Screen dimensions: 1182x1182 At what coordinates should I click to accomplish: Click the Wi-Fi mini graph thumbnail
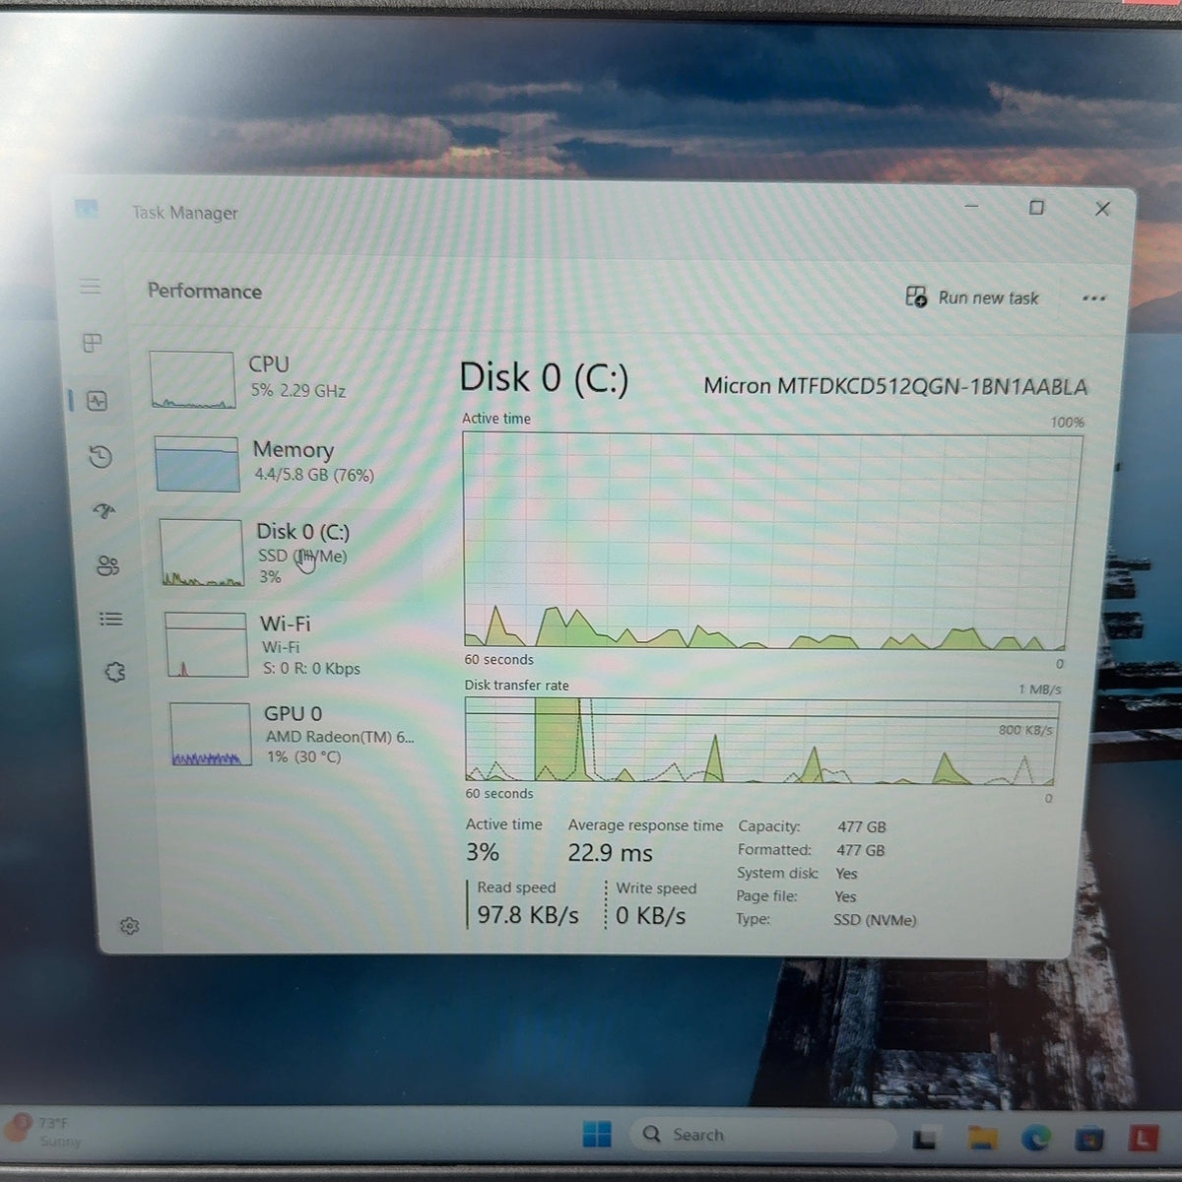point(206,645)
